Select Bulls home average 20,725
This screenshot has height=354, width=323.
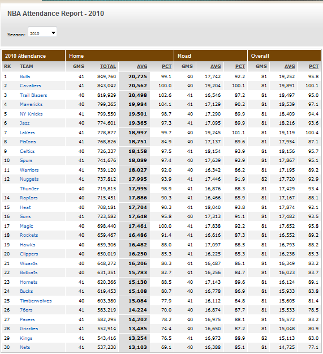(x=137, y=76)
